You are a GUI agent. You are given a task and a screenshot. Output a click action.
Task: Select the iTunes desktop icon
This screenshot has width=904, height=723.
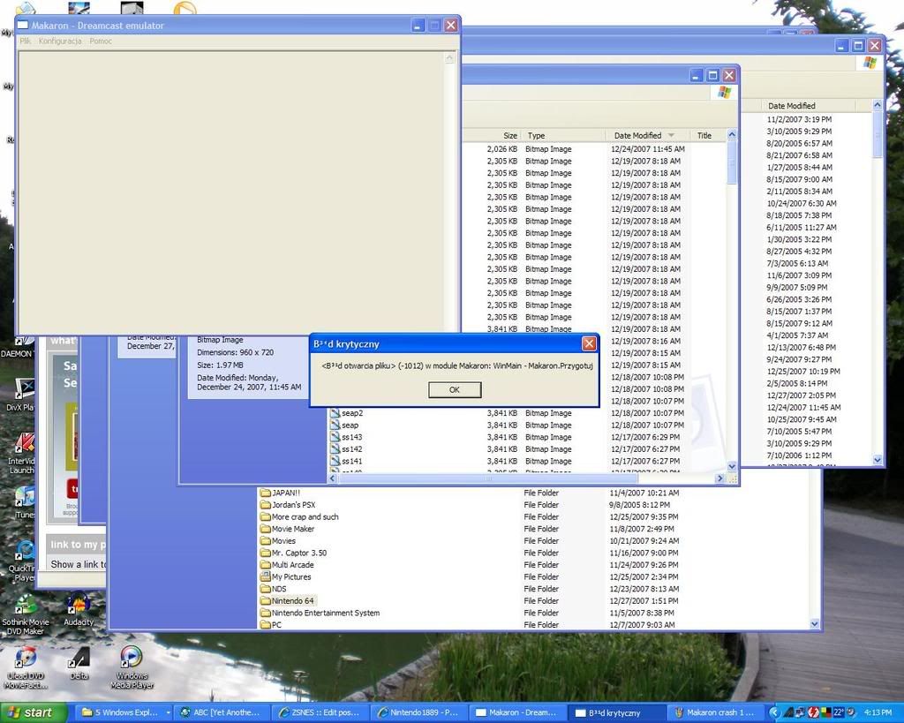(x=24, y=503)
